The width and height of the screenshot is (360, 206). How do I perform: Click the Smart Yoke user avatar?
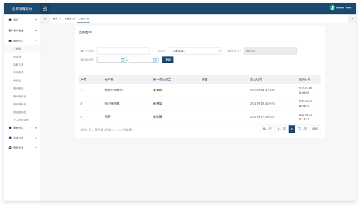[x=332, y=8]
